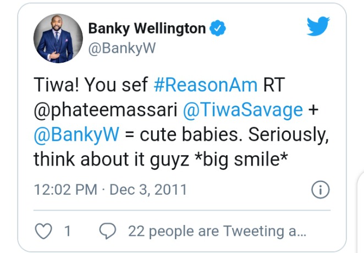Screen dimensions: 364x253
Task: Like the tweet with heart icon
Action: tap(43, 231)
